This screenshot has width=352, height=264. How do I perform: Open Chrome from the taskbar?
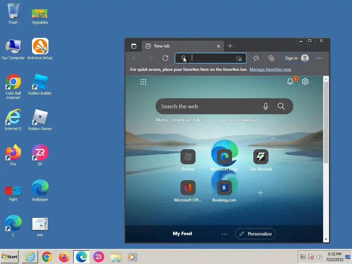tap(47, 257)
